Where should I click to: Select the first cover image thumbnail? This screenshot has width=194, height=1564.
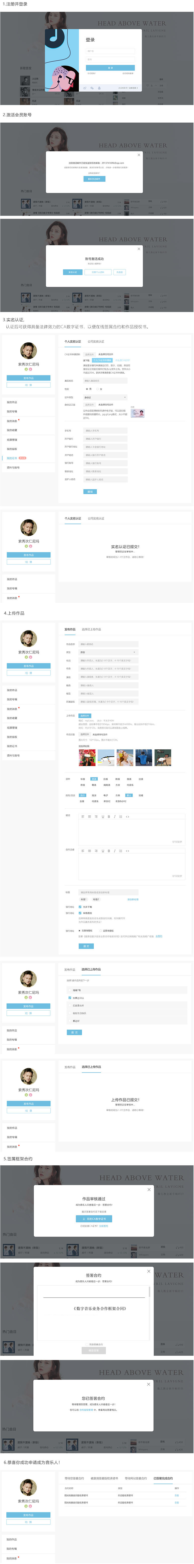click(x=87, y=758)
